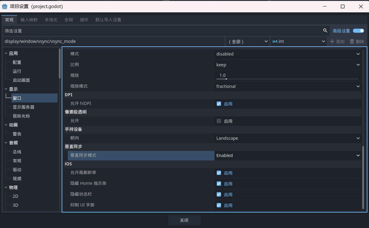Select 视频 in the category tree
Viewport: 369px width, 228px height.
click(17, 179)
